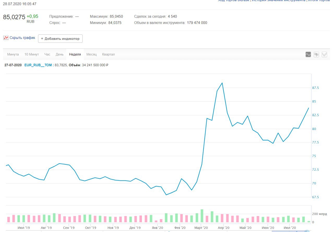Open the Итоги торгов link
The width and height of the screenshot is (334, 232).
coord(319,1)
